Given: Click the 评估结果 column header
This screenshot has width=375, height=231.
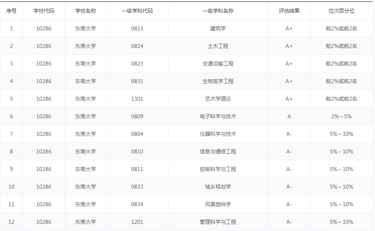Looking at the screenshot, I should coord(289,11).
